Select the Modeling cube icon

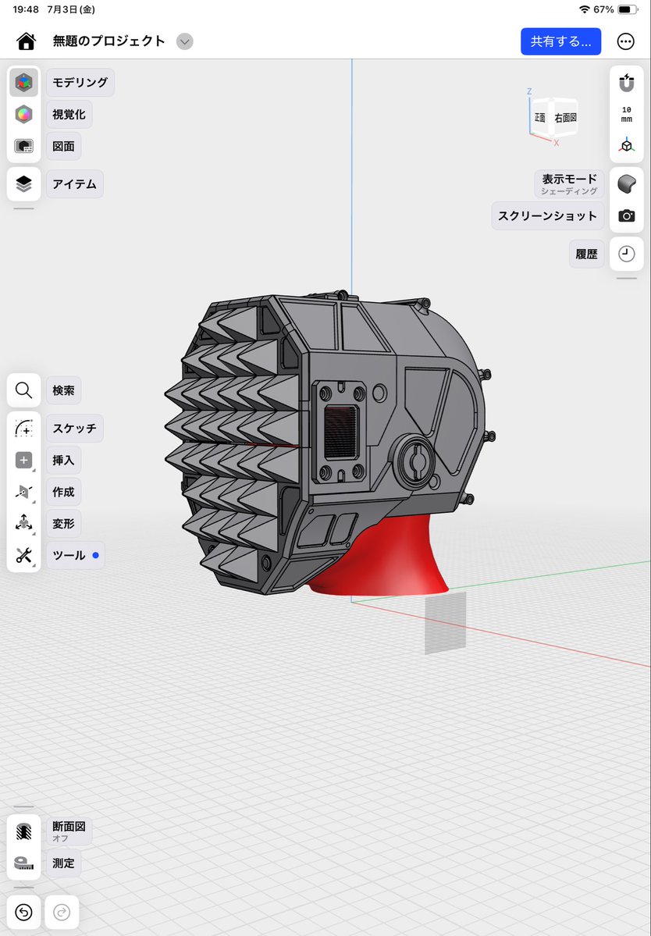pos(24,83)
